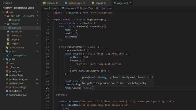Click the app breadcrumb segment
This screenshot has height=110, width=196.
click(x=46, y=8)
